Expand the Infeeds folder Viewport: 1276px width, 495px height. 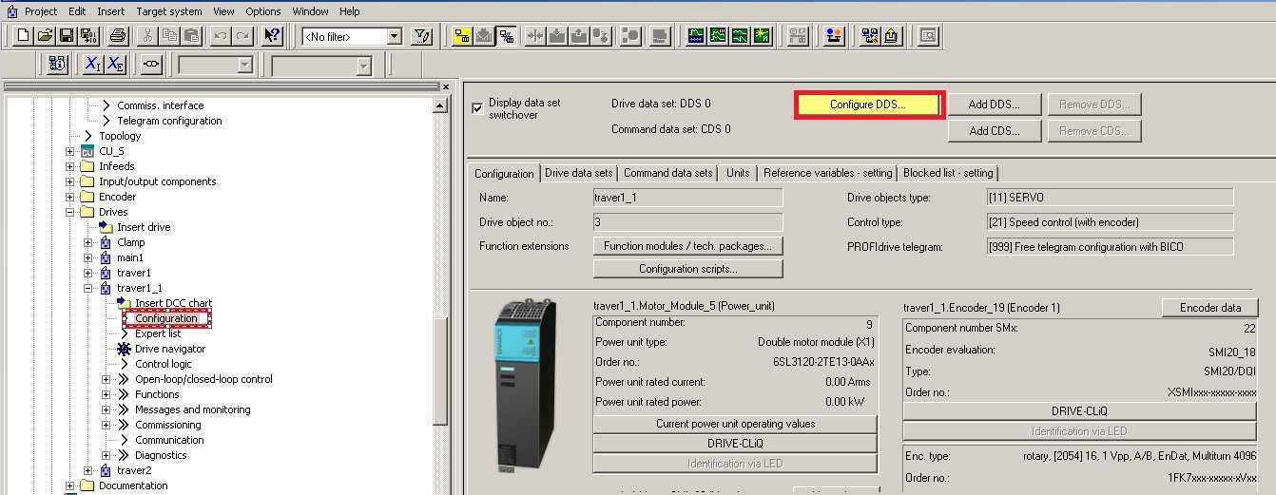click(69, 166)
